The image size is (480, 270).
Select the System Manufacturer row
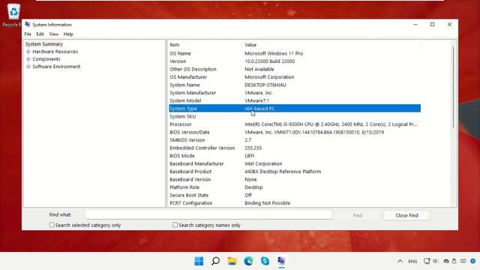(295, 93)
